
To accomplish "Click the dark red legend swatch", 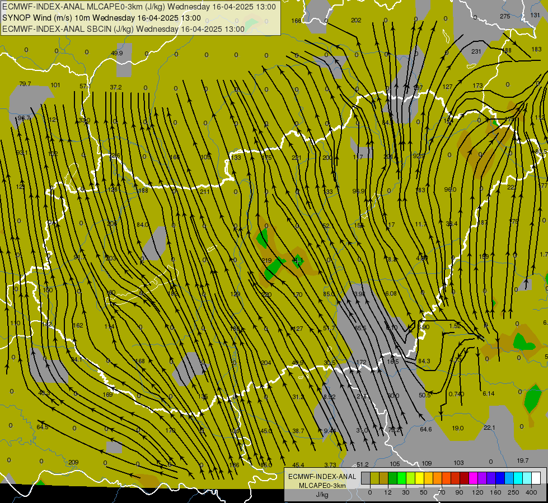I will tap(465, 478).
